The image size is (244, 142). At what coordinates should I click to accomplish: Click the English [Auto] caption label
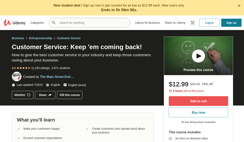[x=77, y=85]
